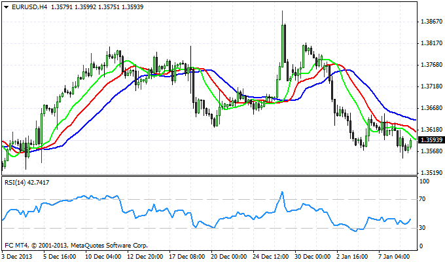Click the 2 Jan 16:00 time label
The height and width of the screenshot is (262, 445).
352,257
